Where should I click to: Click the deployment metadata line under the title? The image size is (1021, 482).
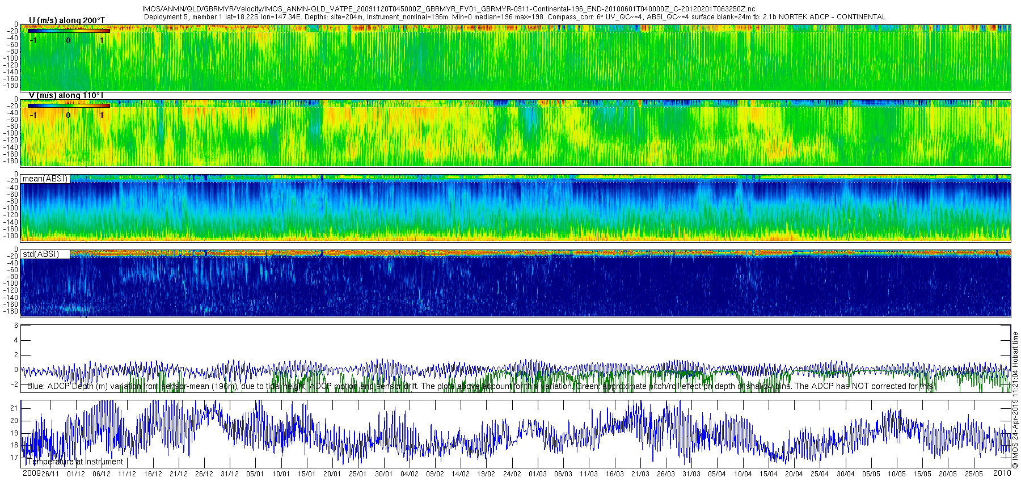514,17
